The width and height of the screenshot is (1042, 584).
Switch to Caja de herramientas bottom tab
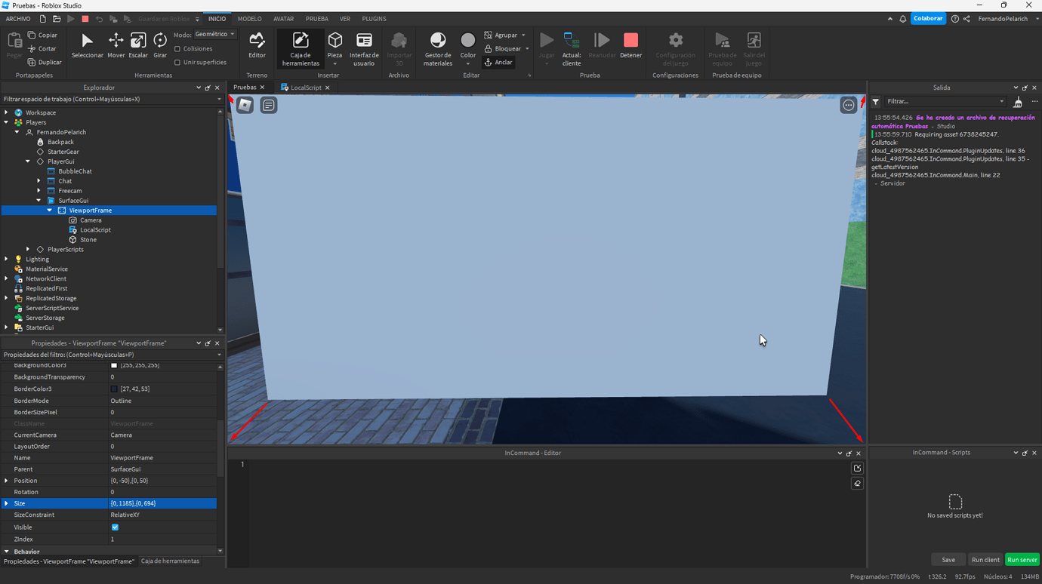click(170, 561)
